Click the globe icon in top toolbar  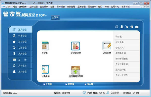pos(117,27)
